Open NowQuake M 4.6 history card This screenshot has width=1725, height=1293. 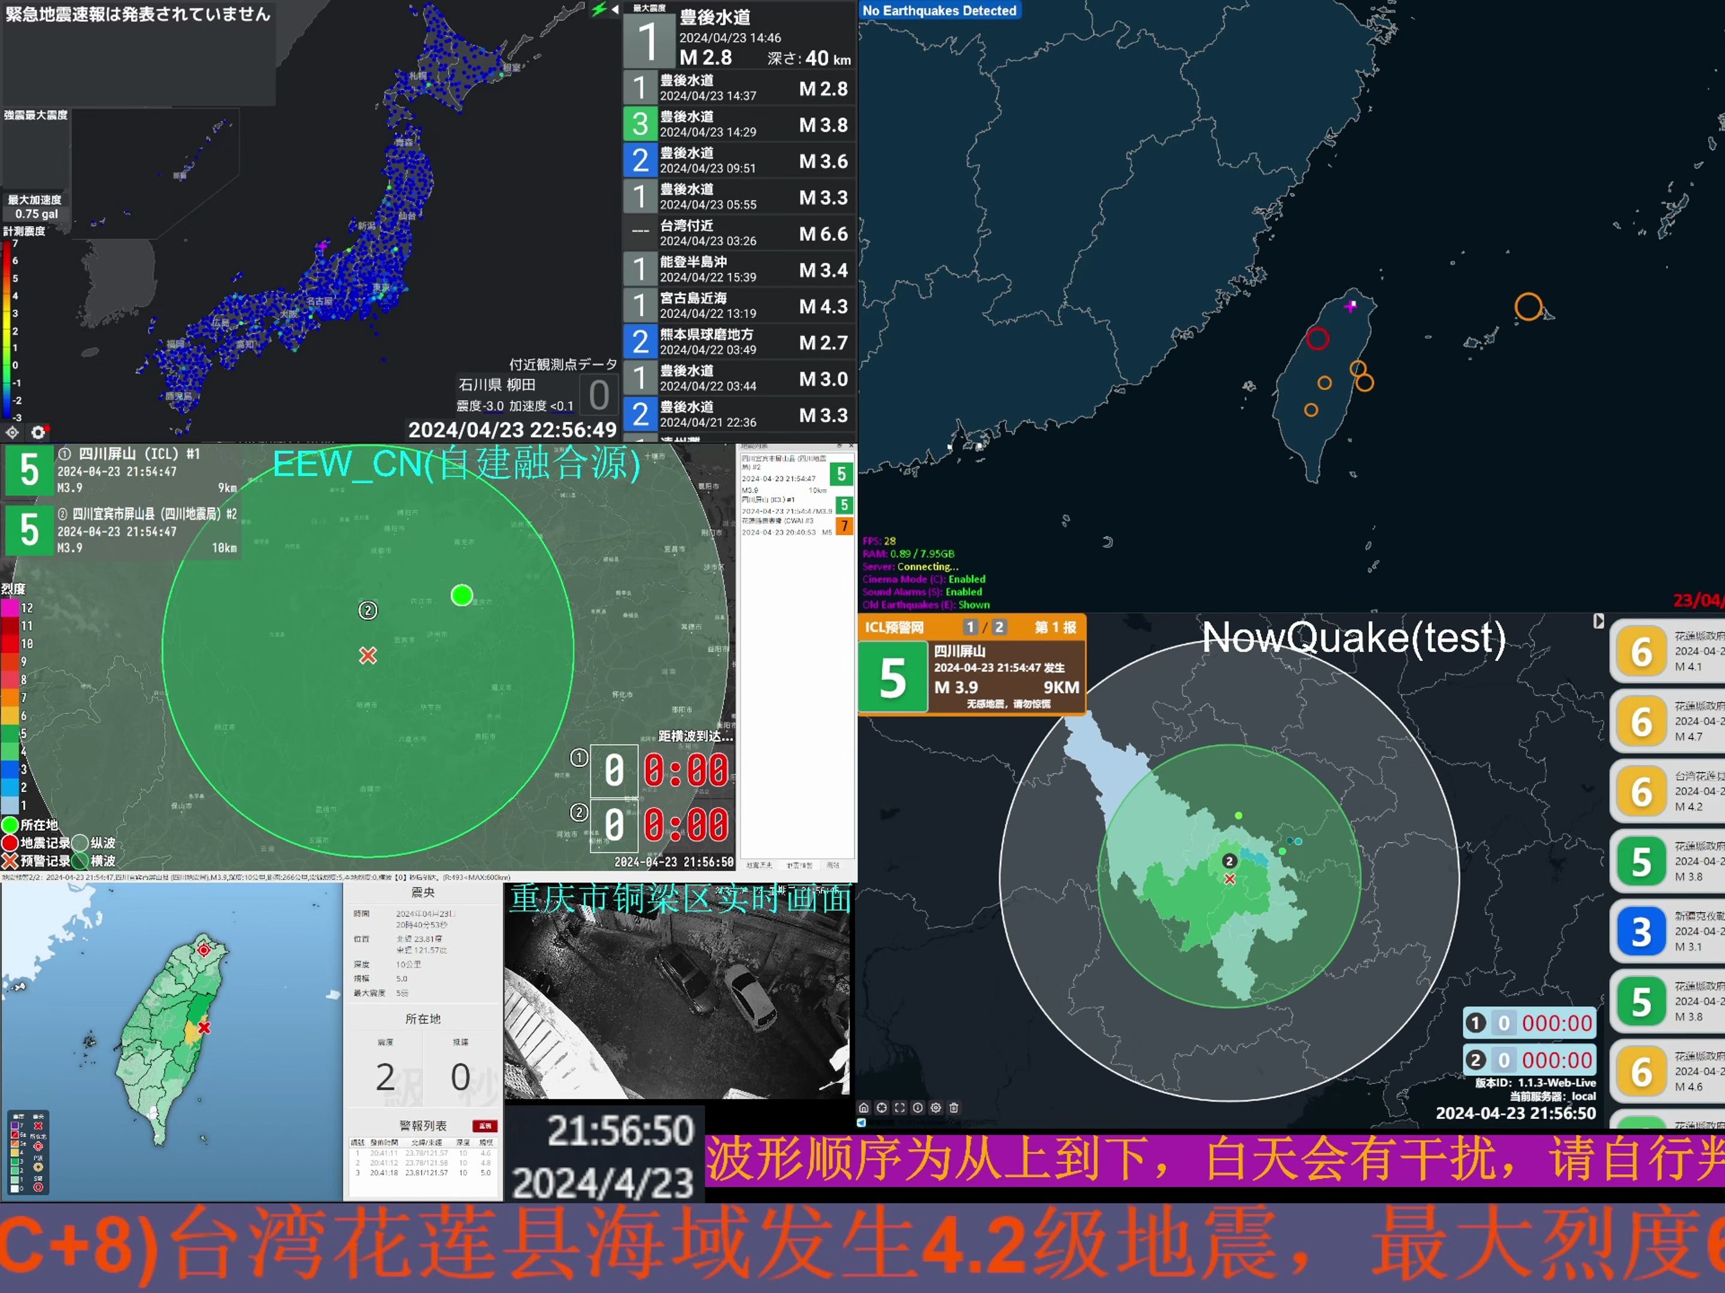pyautogui.click(x=1668, y=1072)
